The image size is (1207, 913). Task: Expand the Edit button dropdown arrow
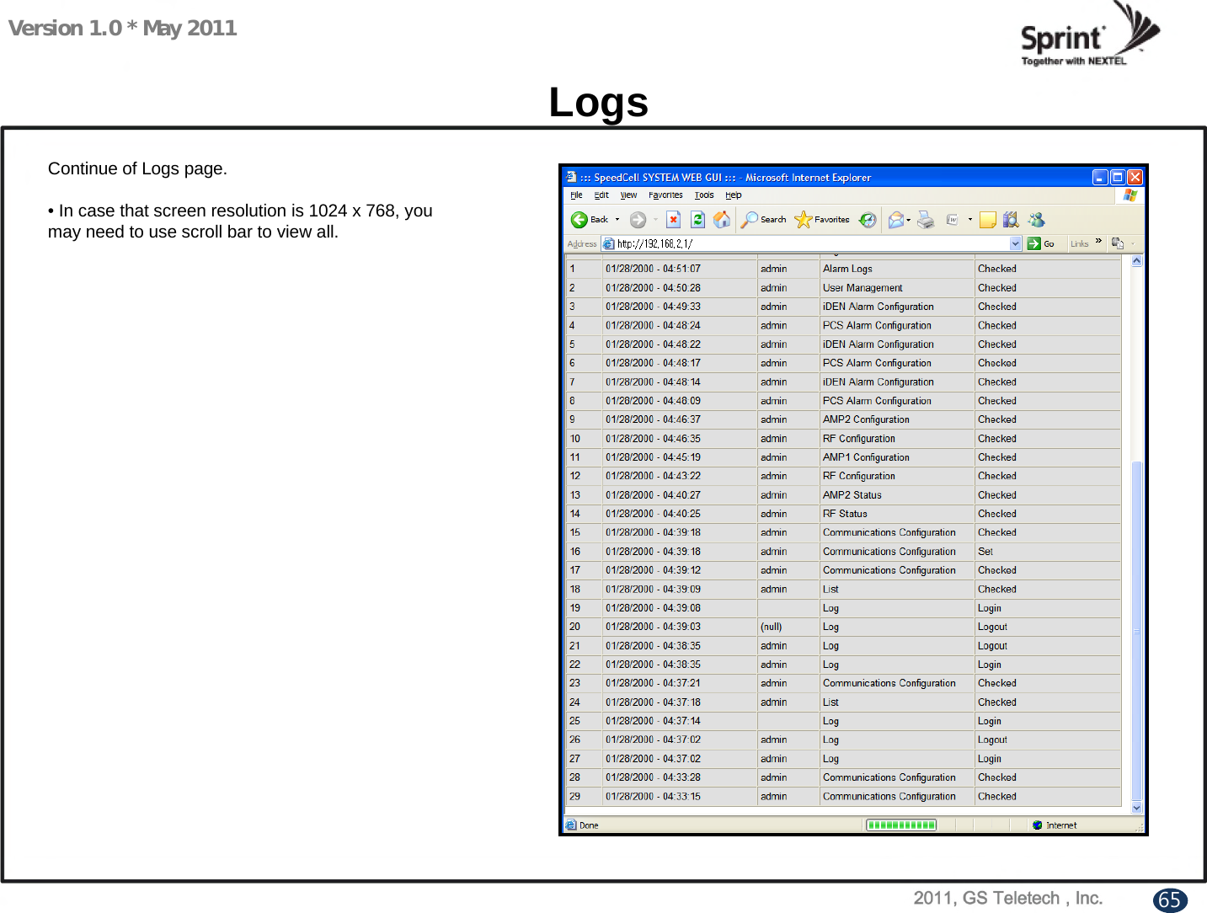tap(970, 220)
